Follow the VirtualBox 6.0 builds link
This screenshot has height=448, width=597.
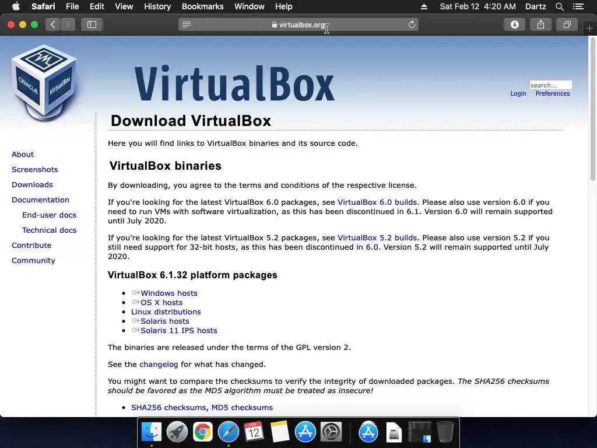[x=377, y=202]
